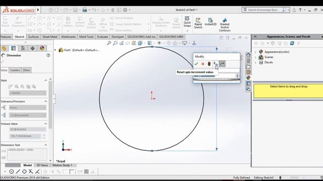This screenshot has width=323, height=181.
Task: Click Reset spin increment value icon
Action: (x=215, y=64)
